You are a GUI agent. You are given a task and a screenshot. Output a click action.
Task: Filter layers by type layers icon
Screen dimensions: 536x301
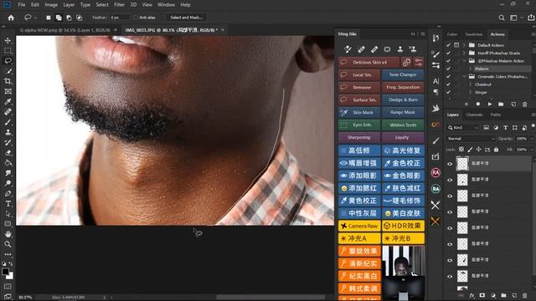click(506, 128)
